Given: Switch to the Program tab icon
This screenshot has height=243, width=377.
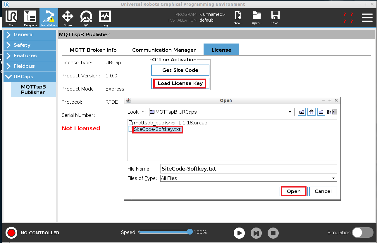Looking at the screenshot, I should [30, 18].
